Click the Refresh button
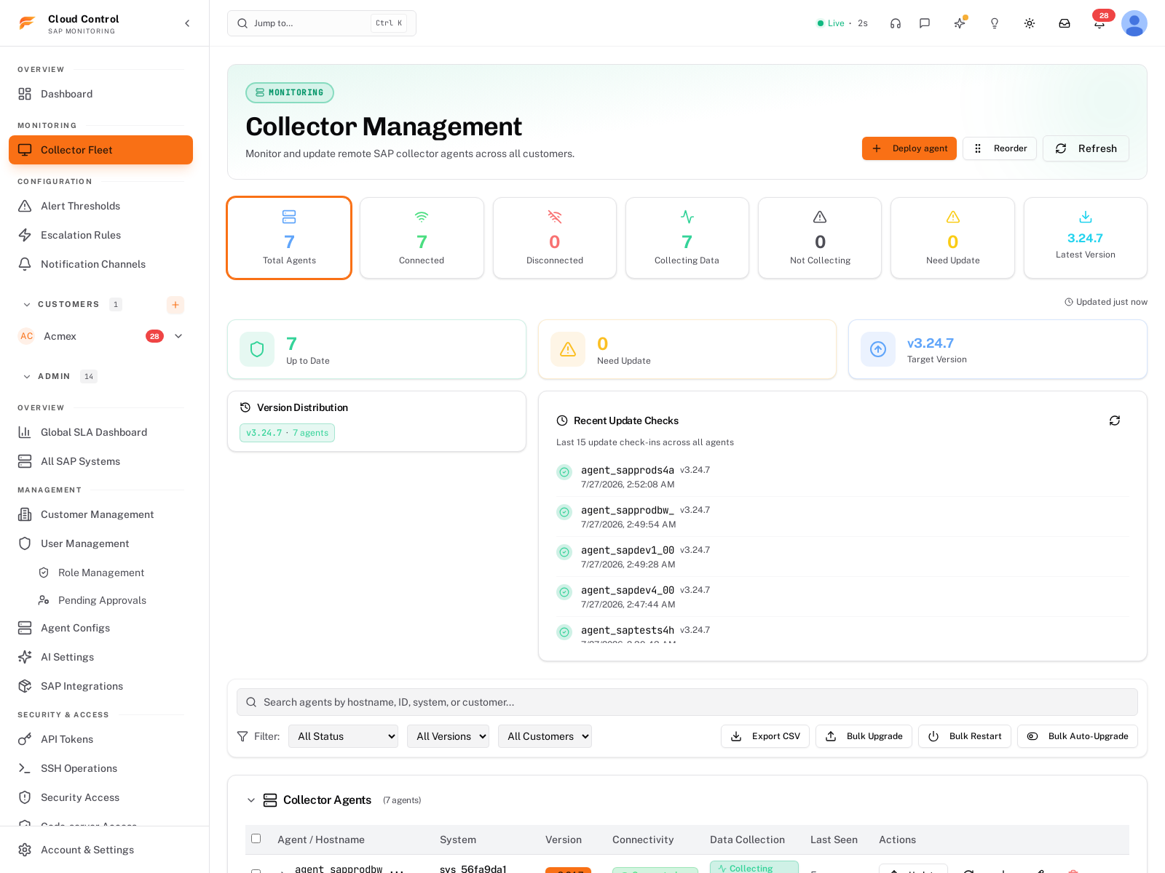Screen dimensions: 1165x873 coord(1086,148)
